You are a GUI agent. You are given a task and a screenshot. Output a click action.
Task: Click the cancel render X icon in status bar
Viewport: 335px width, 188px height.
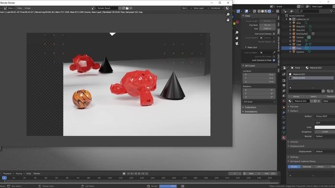(183, 186)
